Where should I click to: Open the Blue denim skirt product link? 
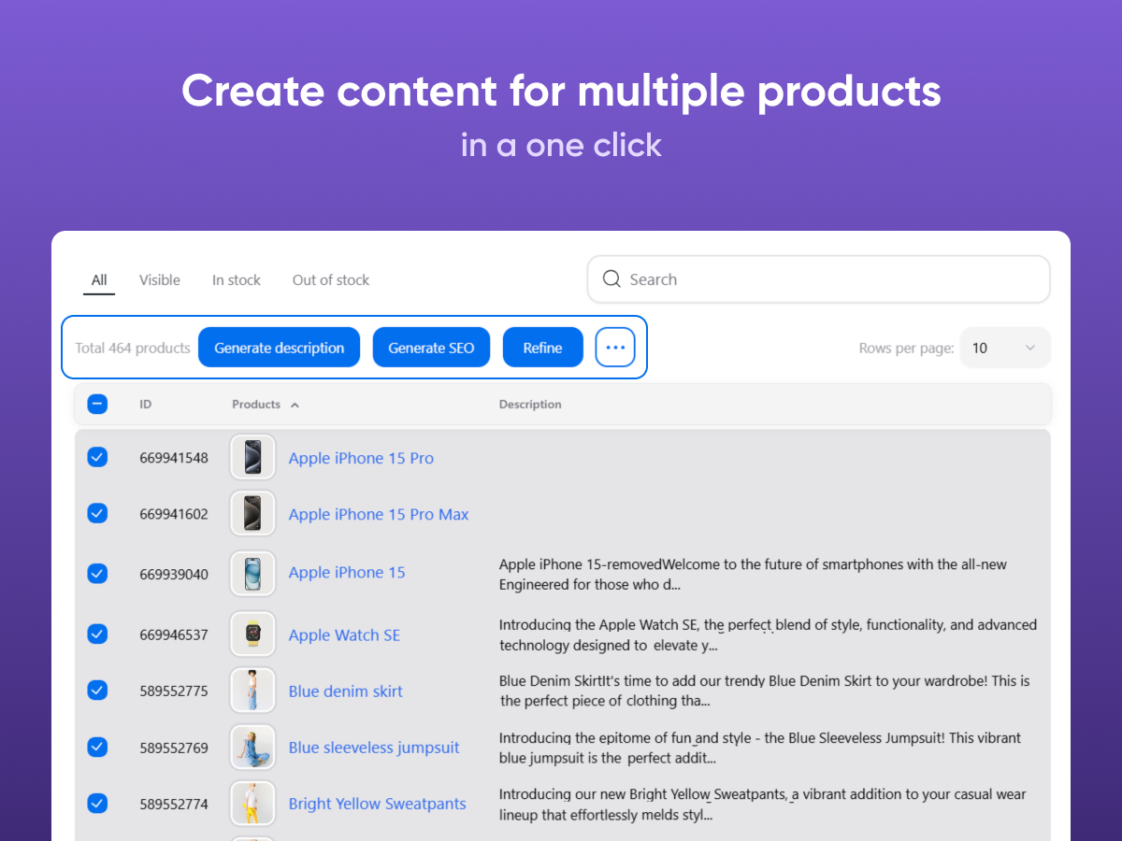pos(346,691)
